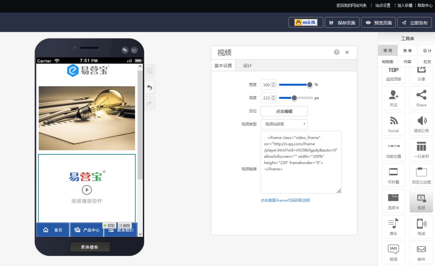
Task: Open 点击查看iframe代码获取说明 link
Action: 285,200
